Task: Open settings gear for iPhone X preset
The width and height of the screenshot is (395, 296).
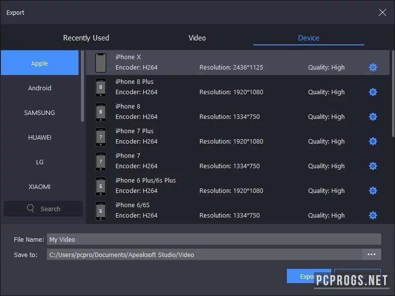Action: pyautogui.click(x=373, y=67)
